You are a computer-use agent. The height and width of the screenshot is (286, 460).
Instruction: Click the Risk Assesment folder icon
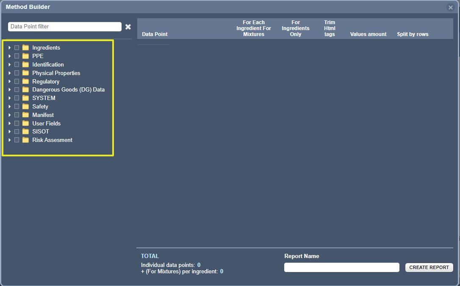click(25, 140)
